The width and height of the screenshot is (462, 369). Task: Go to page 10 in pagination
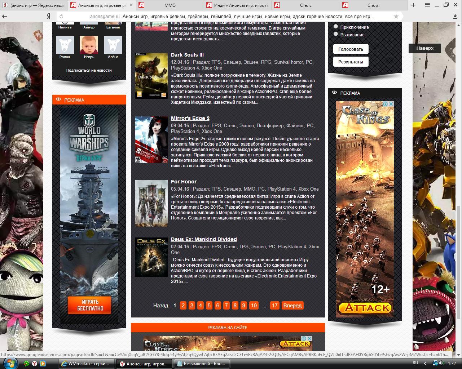coord(254,306)
